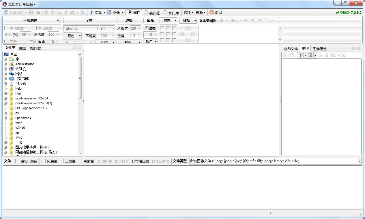Switch to the 图像属性 tab
Image resolution: width=365 pixels, height=219 pixels.
320,49
